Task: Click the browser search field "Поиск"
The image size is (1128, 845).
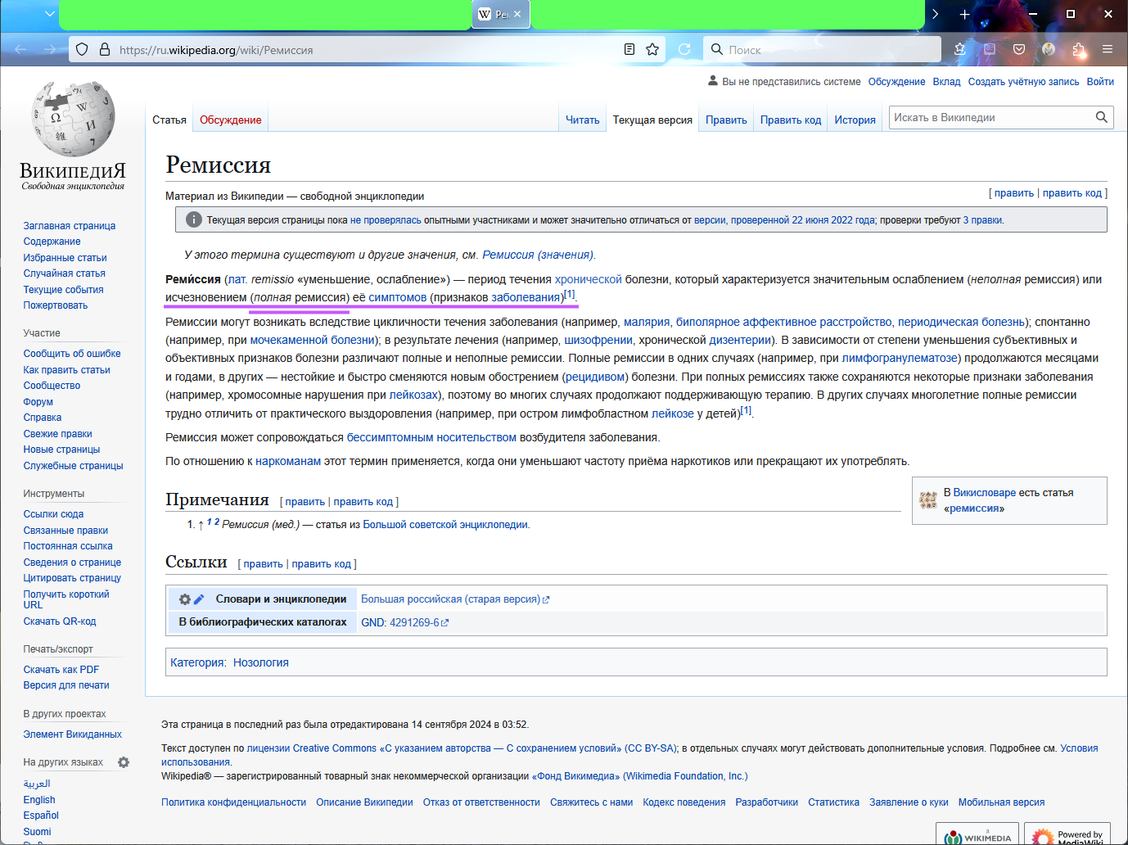Action: [x=822, y=50]
